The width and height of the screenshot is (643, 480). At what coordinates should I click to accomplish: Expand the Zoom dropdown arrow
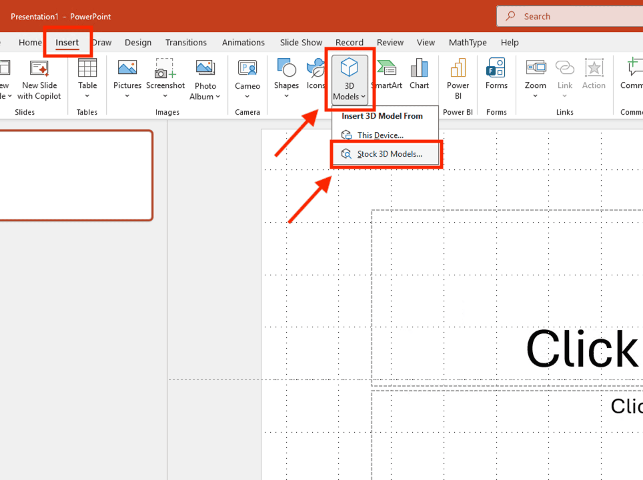pyautogui.click(x=535, y=96)
